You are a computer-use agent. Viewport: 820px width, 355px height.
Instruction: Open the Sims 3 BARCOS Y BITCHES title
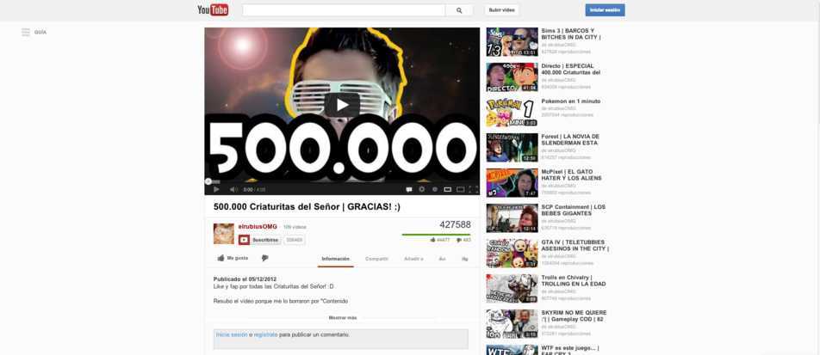[x=570, y=34]
